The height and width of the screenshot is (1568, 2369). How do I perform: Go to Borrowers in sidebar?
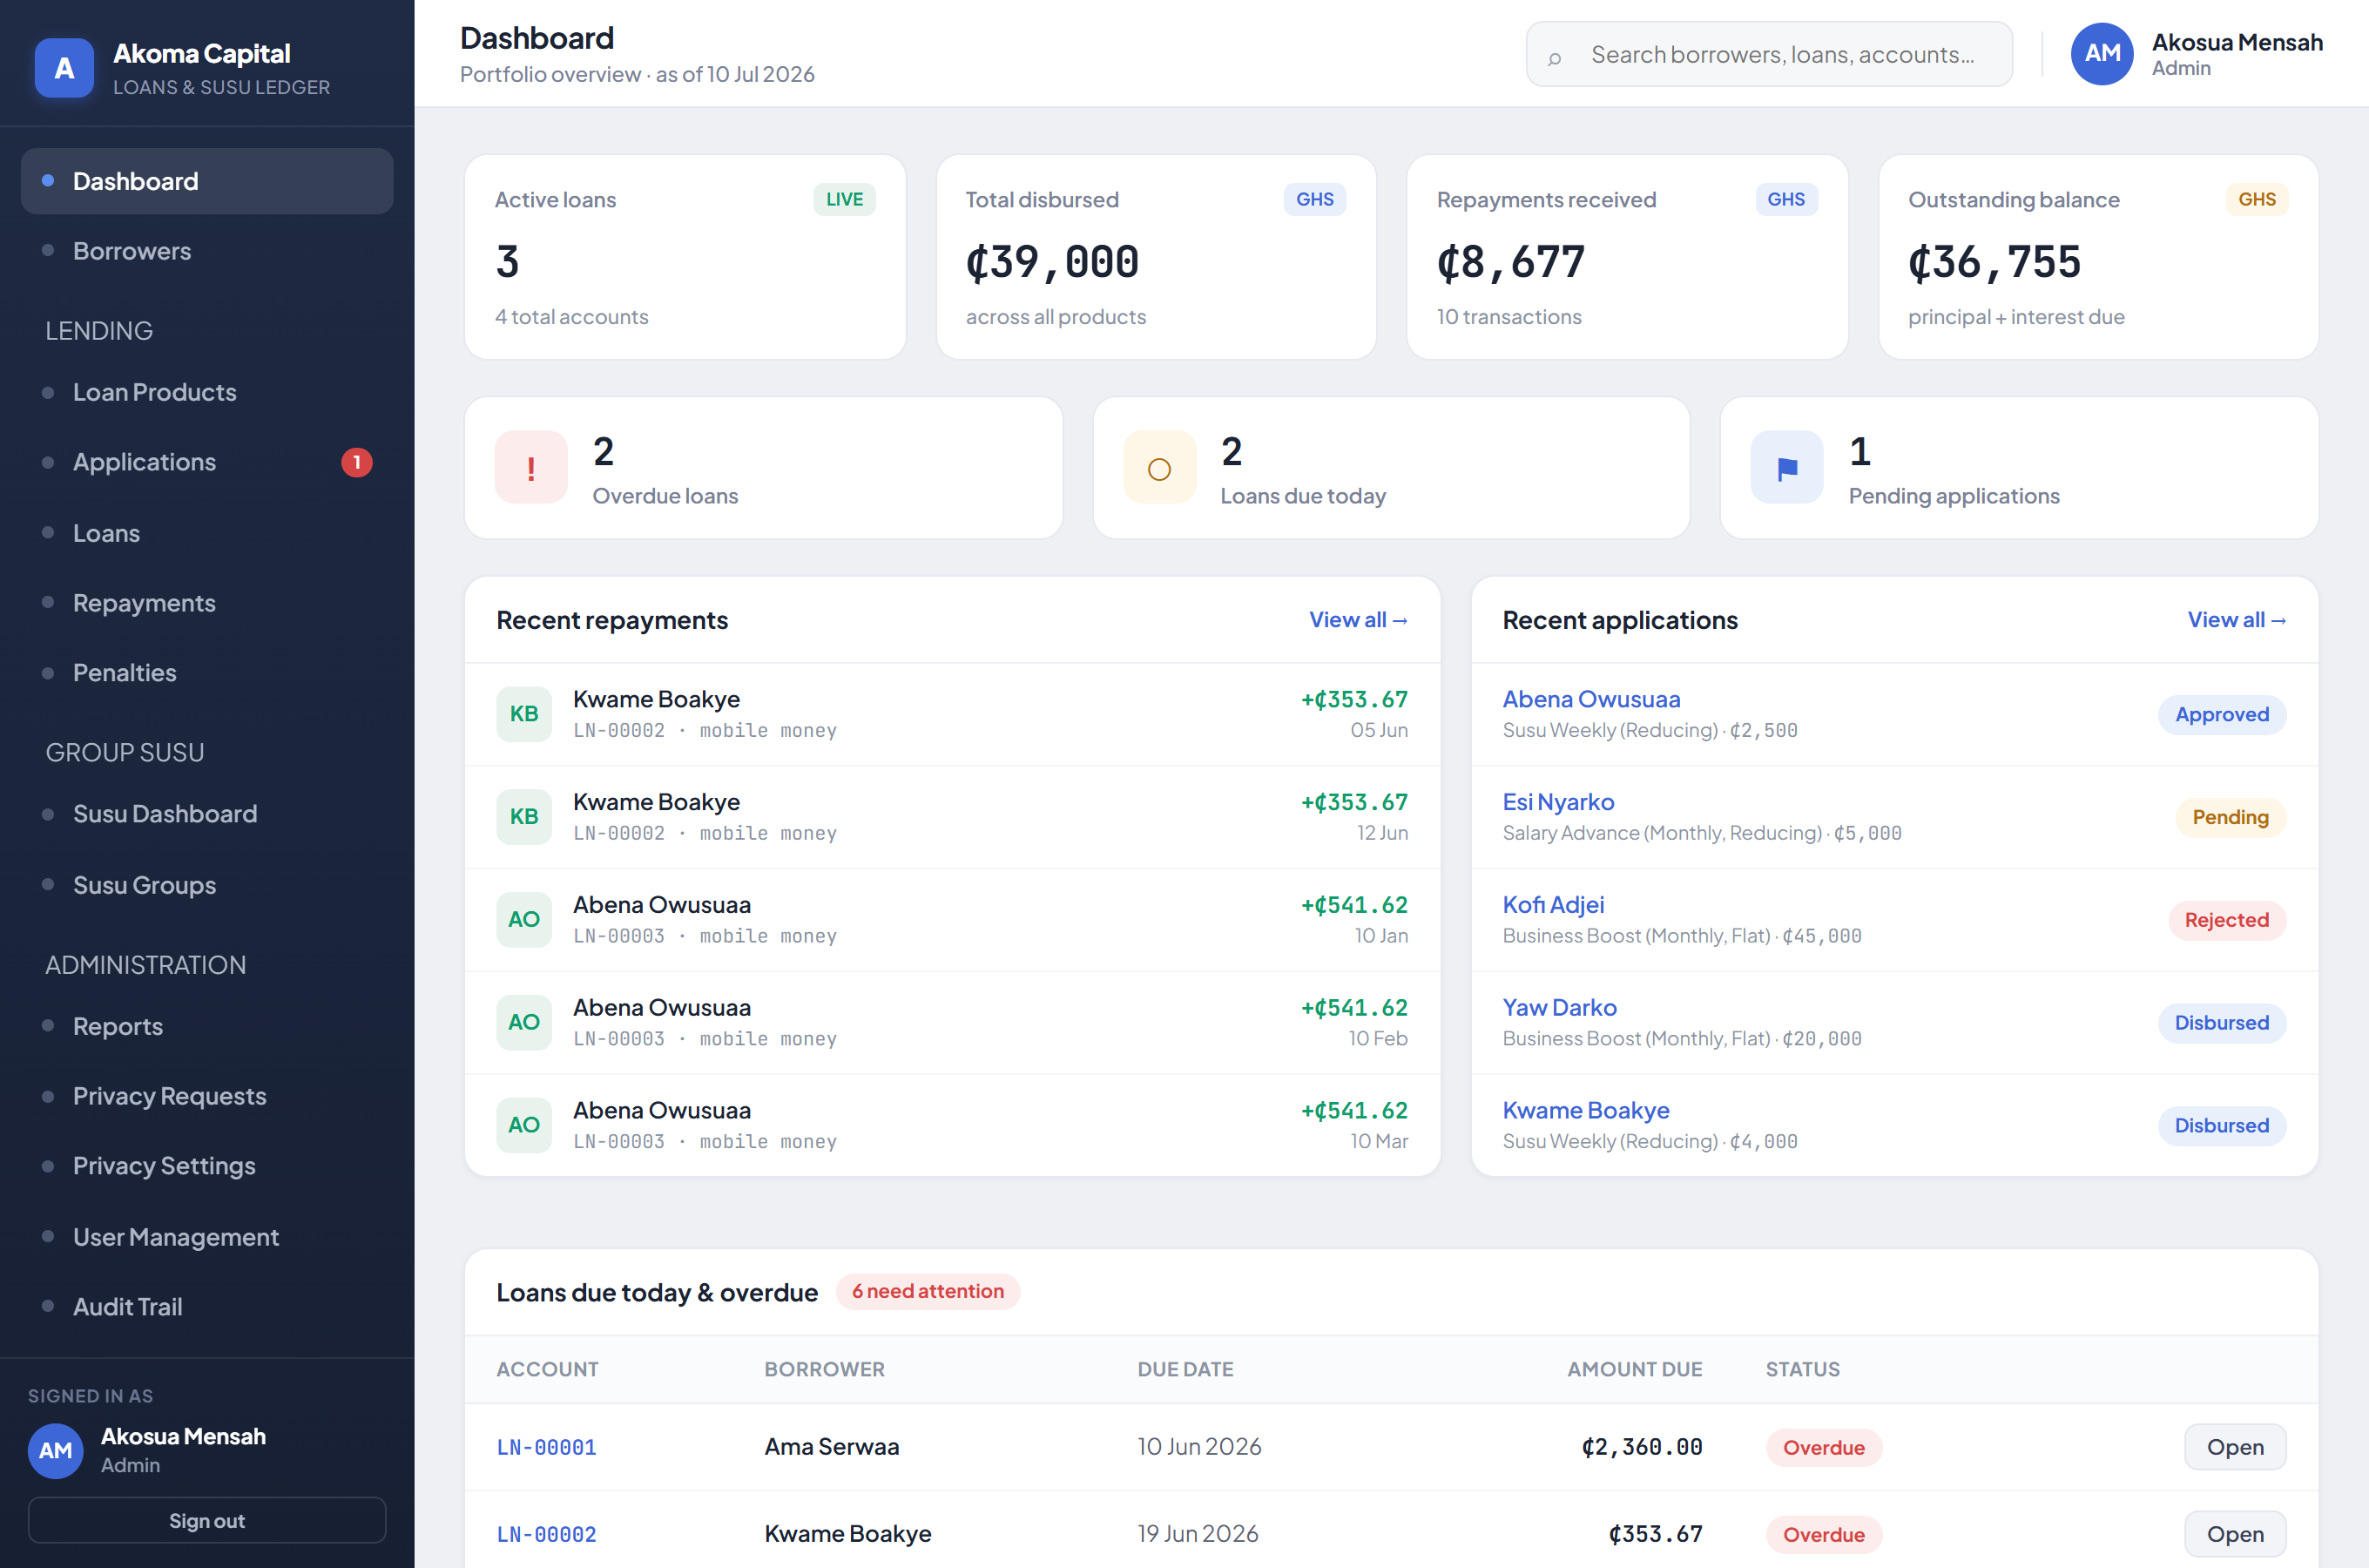point(207,251)
